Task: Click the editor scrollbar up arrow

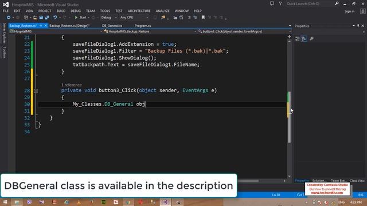Action: [x=290, y=42]
